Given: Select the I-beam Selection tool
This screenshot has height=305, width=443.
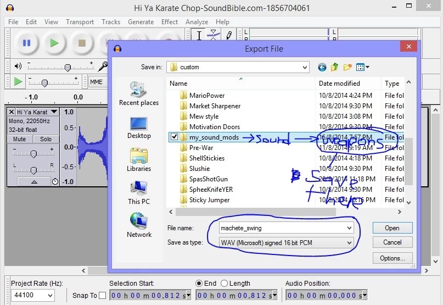Looking at the screenshot, I should coord(199,35).
